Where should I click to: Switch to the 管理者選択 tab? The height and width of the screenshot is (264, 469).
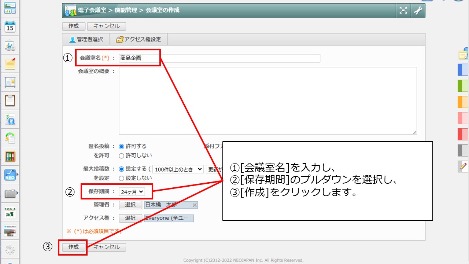click(86, 40)
